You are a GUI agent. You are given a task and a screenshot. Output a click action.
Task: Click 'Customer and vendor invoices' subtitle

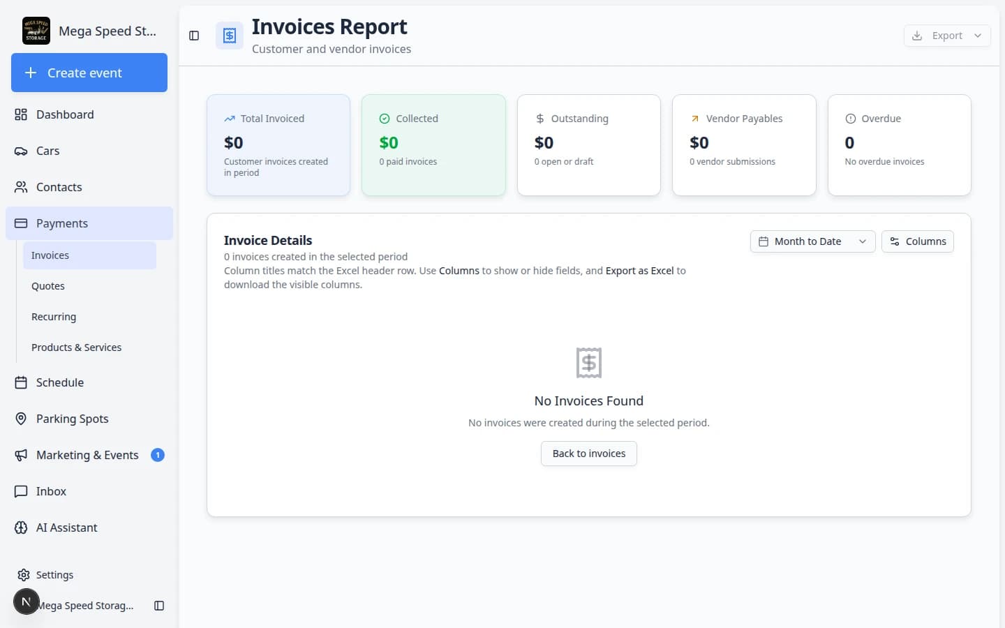(x=332, y=49)
